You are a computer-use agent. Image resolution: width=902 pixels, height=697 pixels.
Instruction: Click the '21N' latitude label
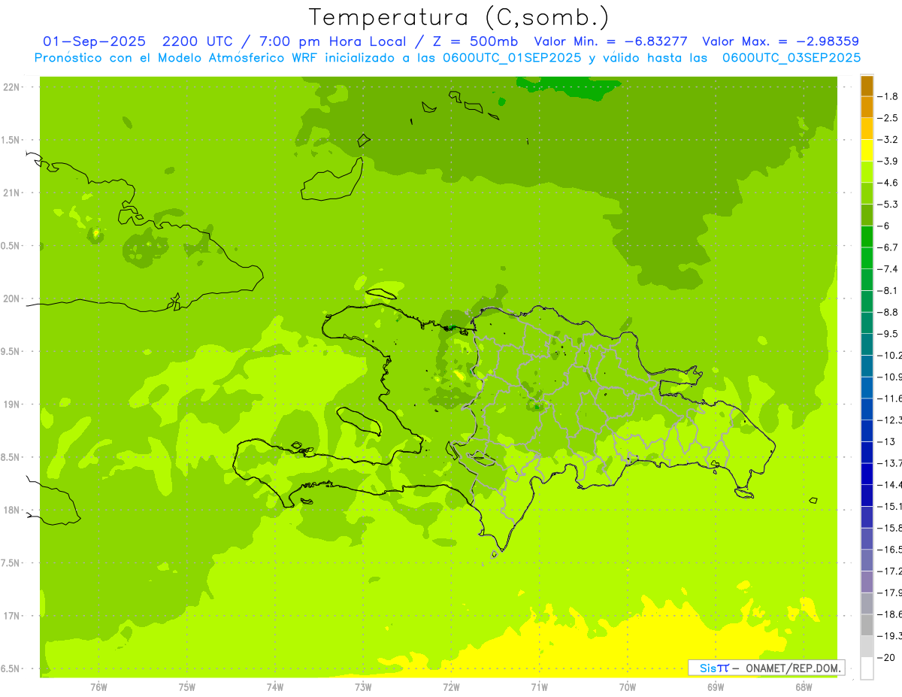point(11,192)
